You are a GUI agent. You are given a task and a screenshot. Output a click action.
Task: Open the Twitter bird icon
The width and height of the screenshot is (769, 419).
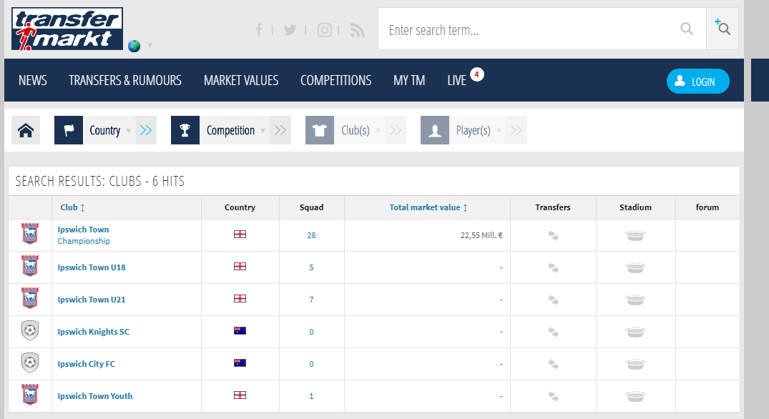click(290, 30)
